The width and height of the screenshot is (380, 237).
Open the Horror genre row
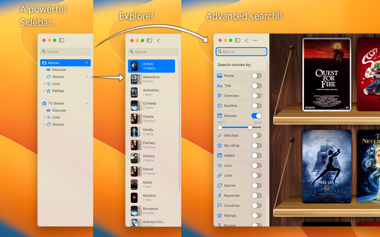[151, 171]
